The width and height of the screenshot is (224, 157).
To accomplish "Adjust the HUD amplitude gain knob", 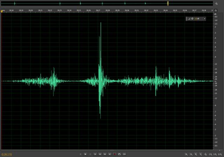I will (x=192, y=18).
